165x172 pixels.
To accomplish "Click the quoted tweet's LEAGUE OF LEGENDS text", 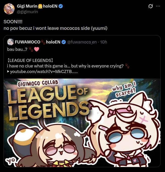I will click(x=30, y=60).
